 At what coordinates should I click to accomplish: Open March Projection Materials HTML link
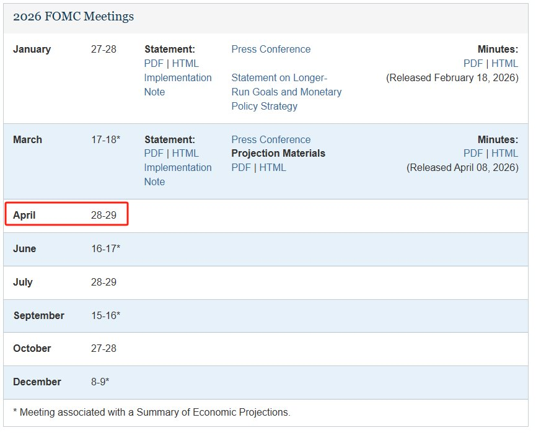point(273,167)
